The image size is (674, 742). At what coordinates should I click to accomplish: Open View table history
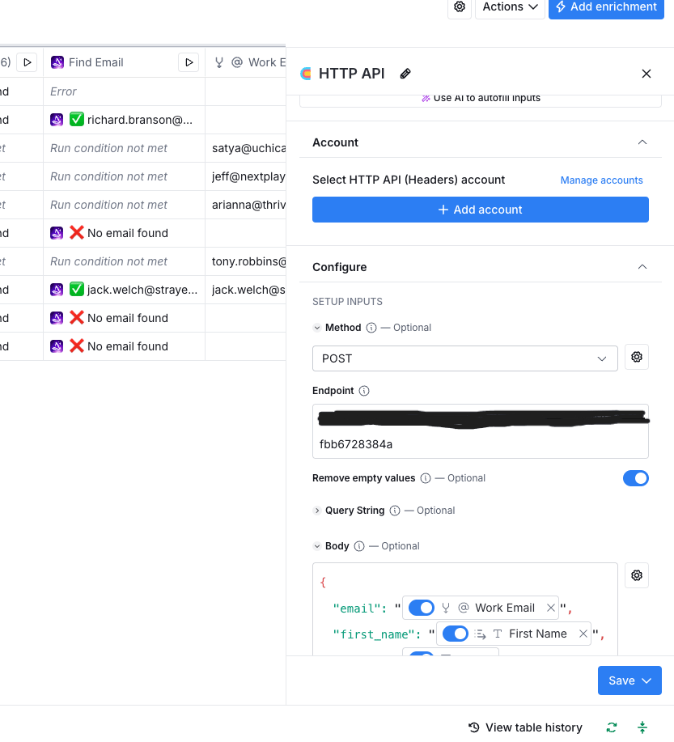[x=525, y=727]
